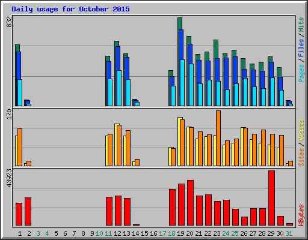The width and height of the screenshot is (308, 240).
Task: Click the Visits legend label
Action: [x=301, y=130]
